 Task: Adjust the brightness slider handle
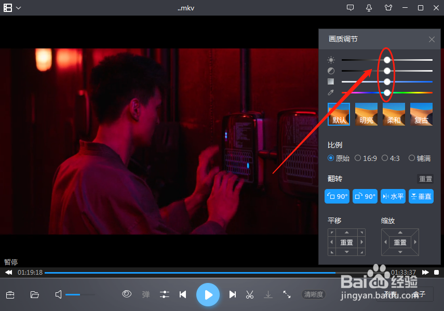coord(387,60)
